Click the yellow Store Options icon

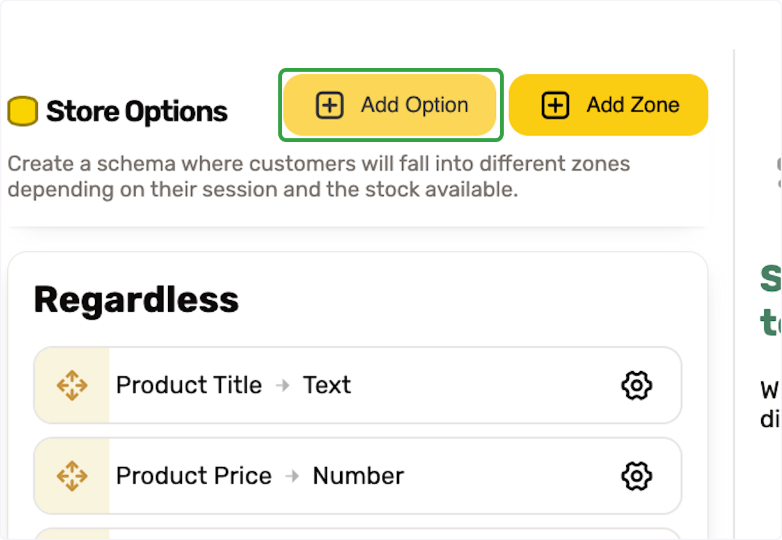click(22, 112)
